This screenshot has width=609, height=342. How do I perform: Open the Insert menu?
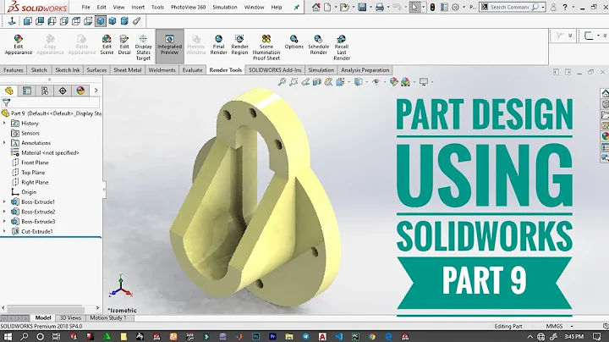tap(138, 7)
